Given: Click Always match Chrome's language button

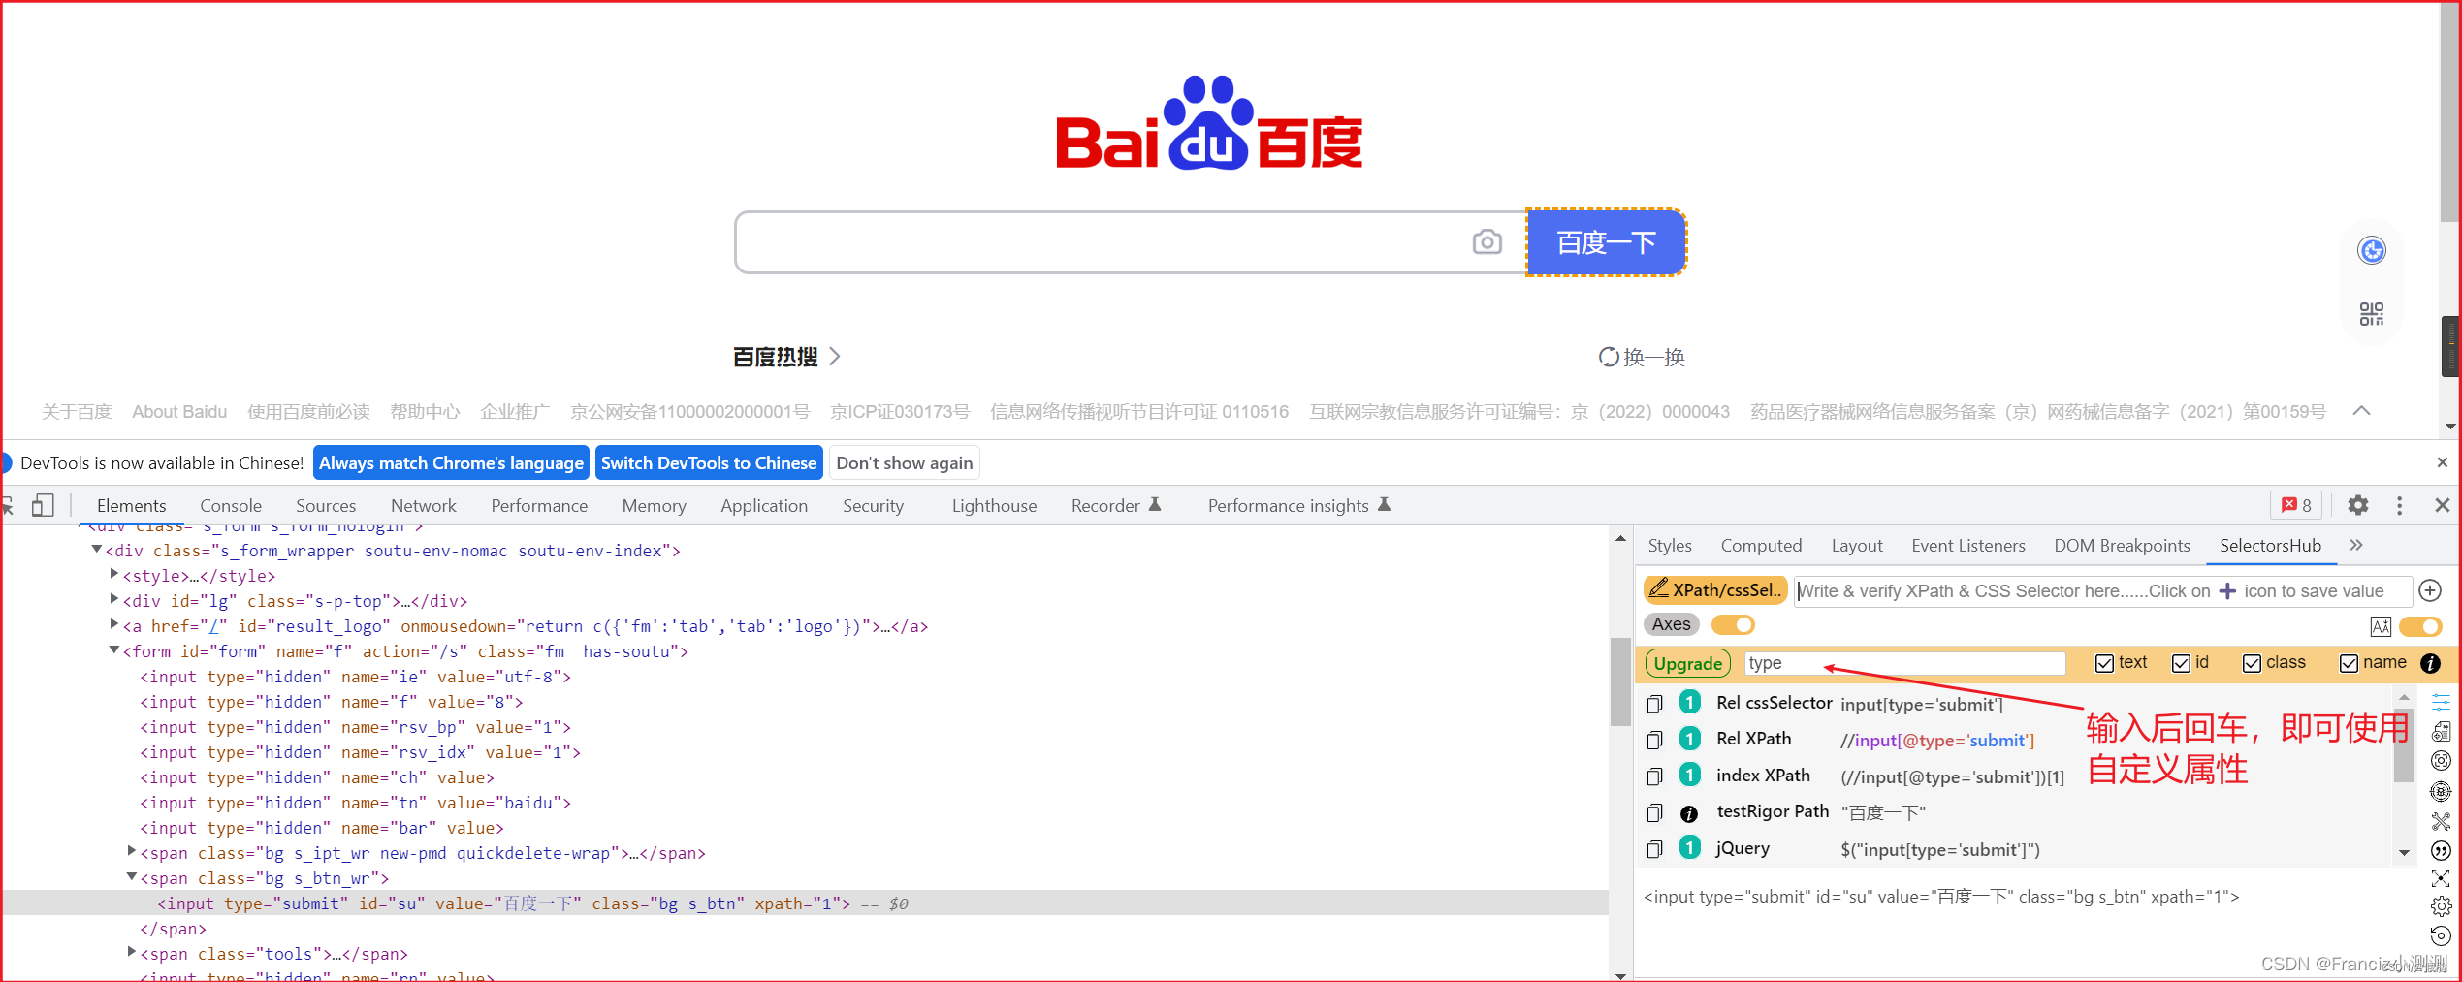Looking at the screenshot, I should pyautogui.click(x=451, y=463).
